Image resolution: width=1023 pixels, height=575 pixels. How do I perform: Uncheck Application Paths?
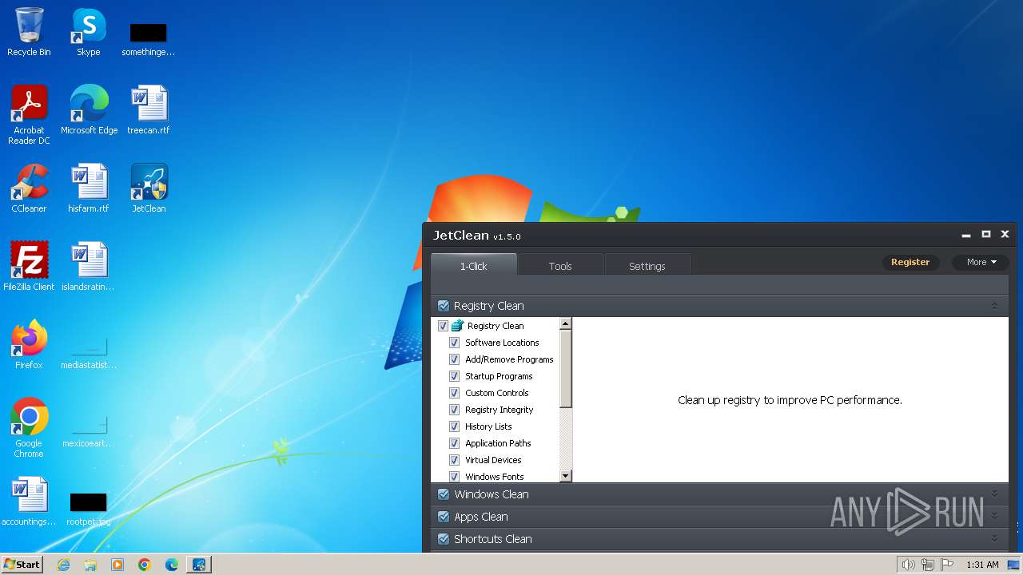pos(454,443)
